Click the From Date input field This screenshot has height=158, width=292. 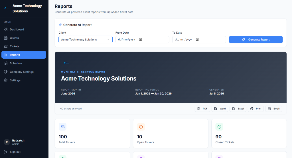point(142,40)
